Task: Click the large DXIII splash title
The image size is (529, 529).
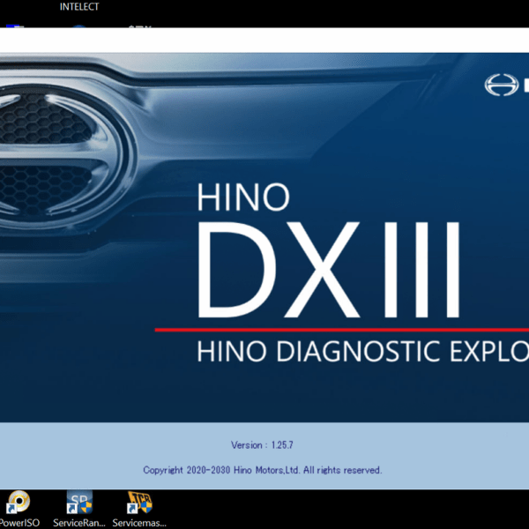Action: tap(328, 270)
